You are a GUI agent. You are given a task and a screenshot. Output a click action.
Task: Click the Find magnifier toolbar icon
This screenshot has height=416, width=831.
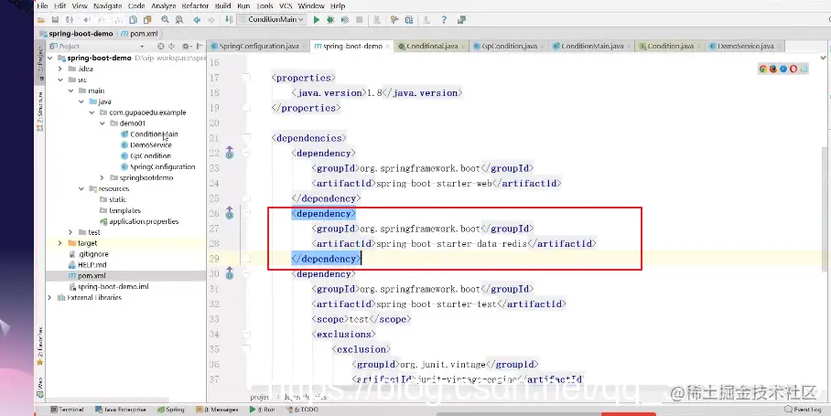(166, 19)
